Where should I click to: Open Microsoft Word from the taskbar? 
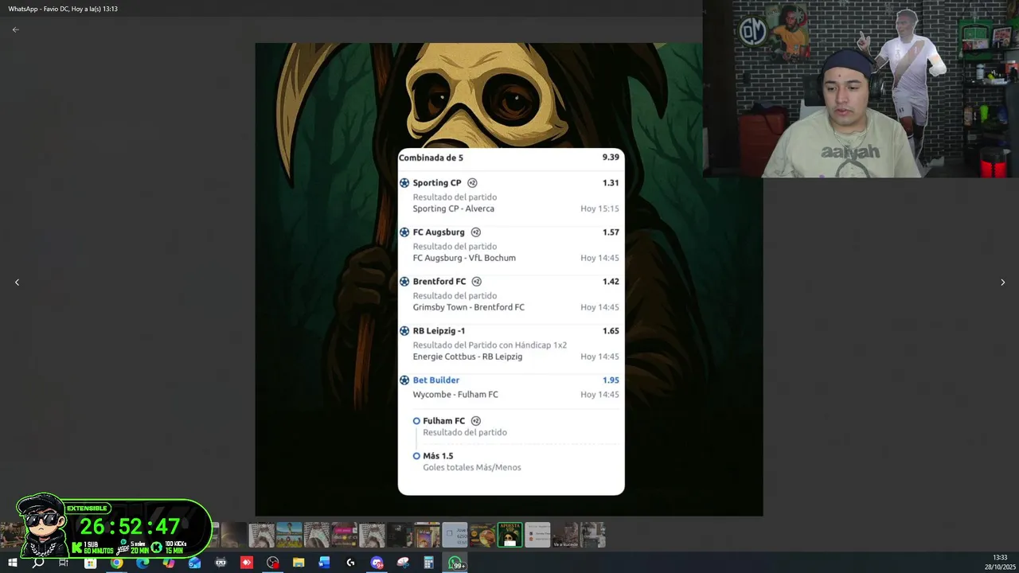pyautogui.click(x=324, y=563)
